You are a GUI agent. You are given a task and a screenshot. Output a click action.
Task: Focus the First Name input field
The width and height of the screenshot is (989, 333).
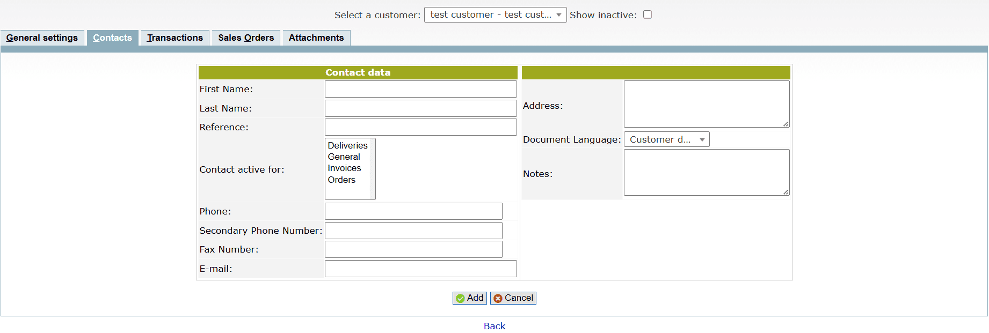(x=420, y=89)
